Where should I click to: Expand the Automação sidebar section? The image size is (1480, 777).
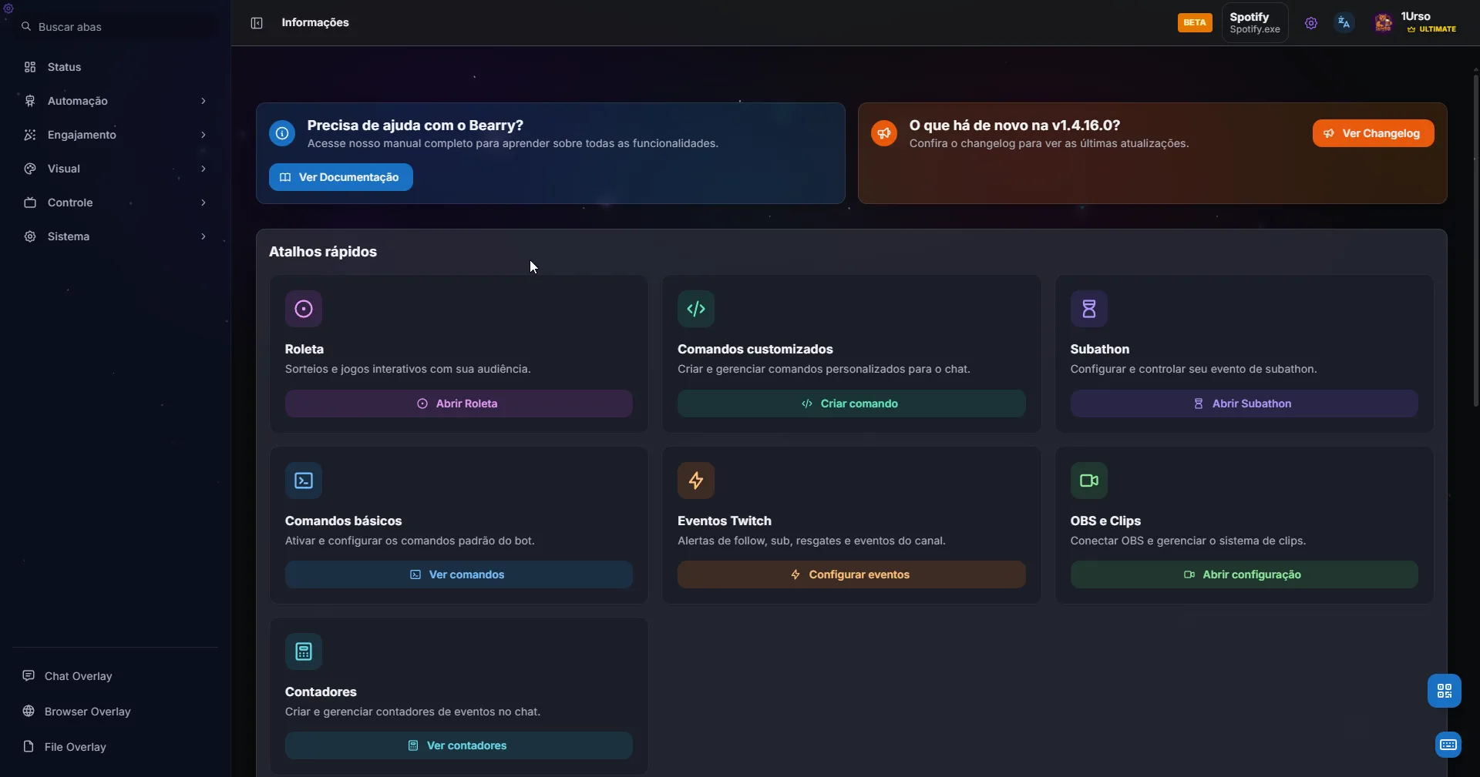(116, 101)
